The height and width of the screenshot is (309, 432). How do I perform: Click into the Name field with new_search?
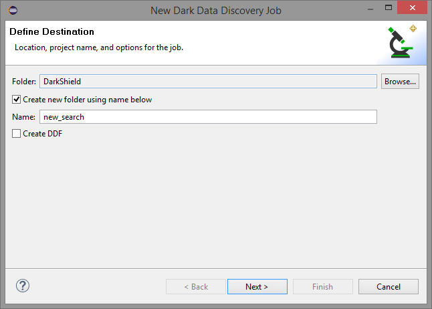pos(208,117)
